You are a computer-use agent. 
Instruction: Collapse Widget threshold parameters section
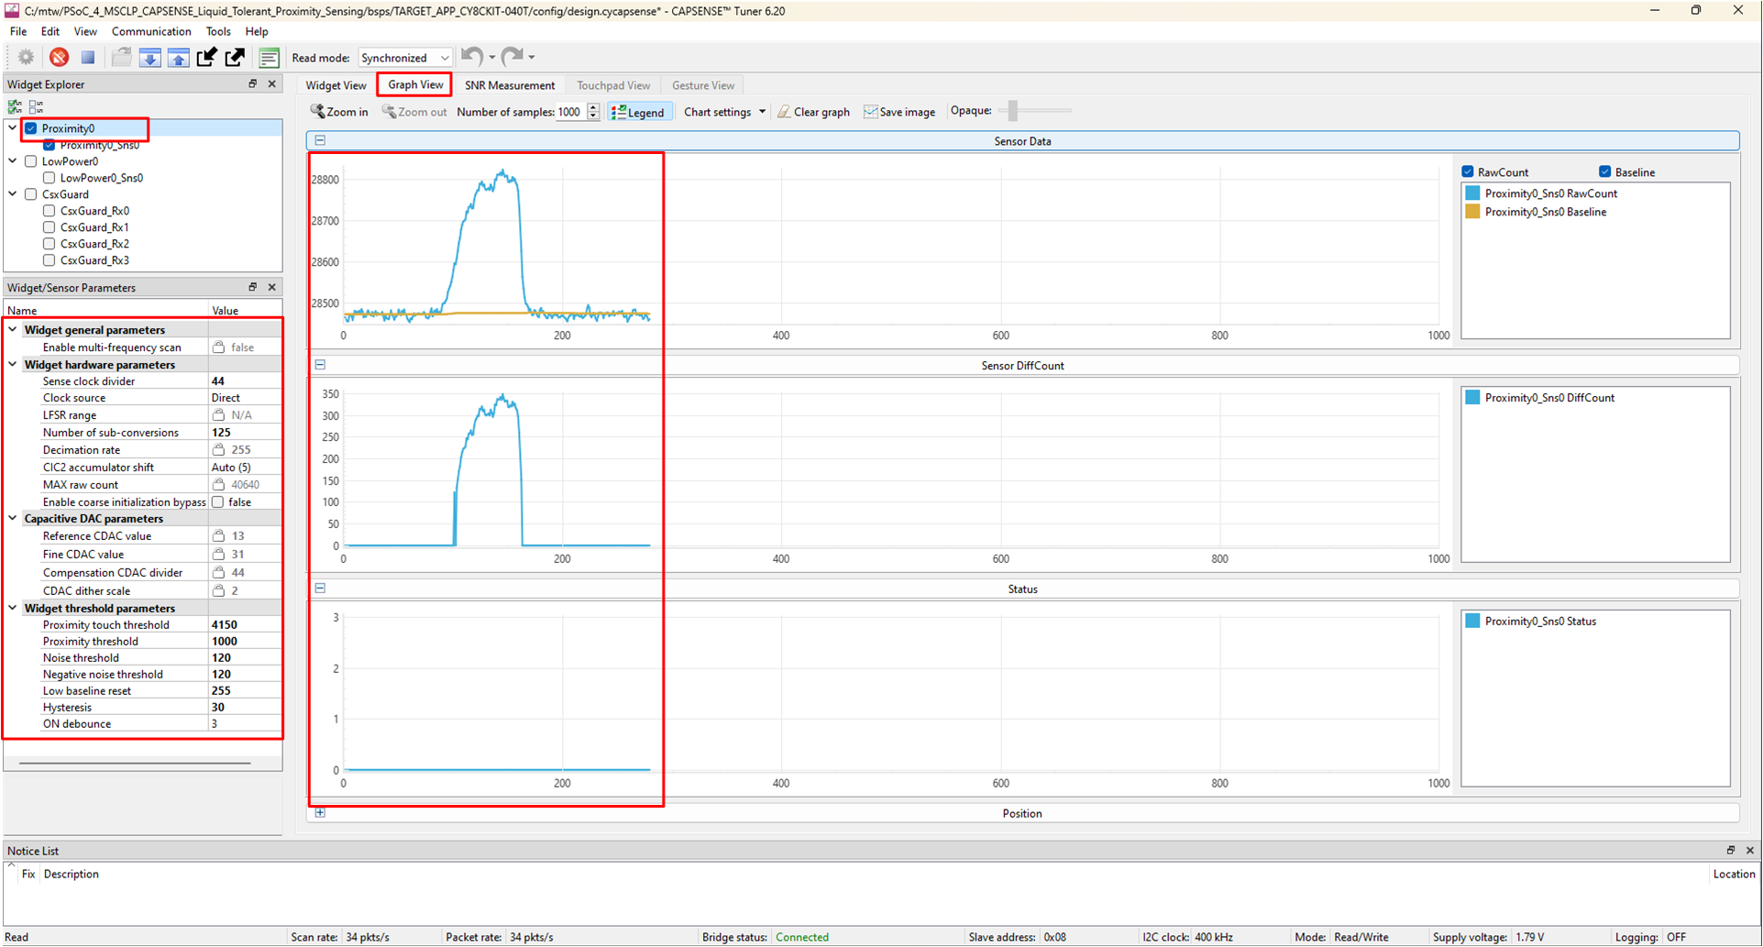[13, 608]
